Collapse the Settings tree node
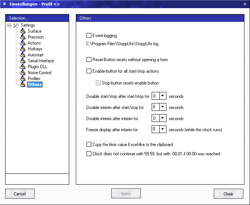Screen dimensions: 250x205 (9, 25)
